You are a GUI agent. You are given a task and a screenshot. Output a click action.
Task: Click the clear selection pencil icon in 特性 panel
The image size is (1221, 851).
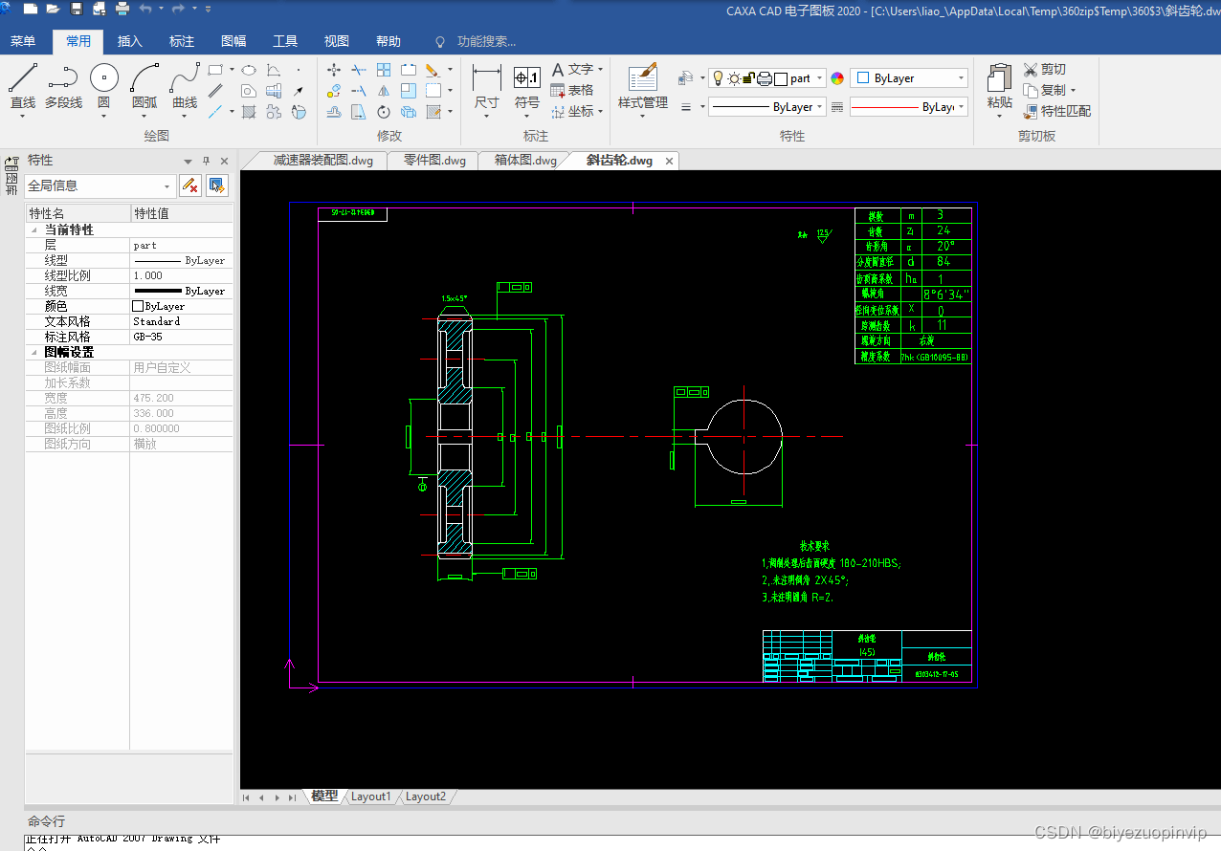pos(190,185)
